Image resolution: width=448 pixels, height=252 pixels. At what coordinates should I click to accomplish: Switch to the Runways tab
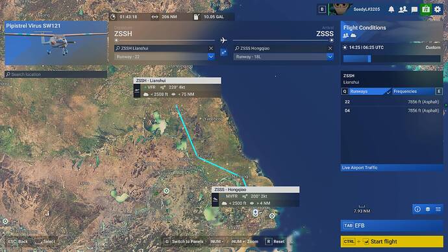(369, 92)
